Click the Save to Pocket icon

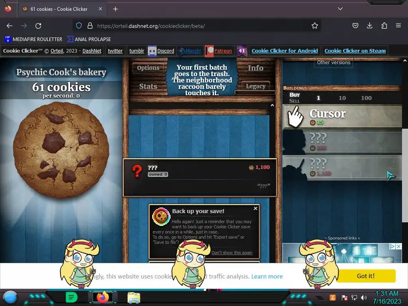click(x=355, y=26)
